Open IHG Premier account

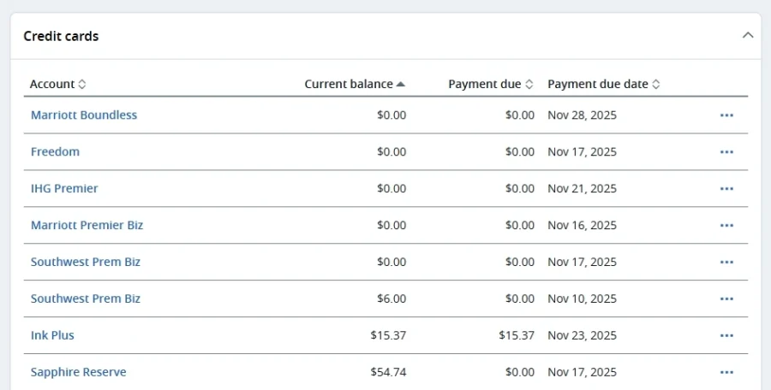click(64, 189)
